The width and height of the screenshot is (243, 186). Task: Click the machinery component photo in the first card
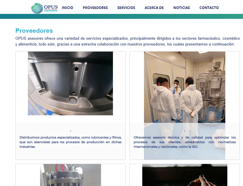click(70, 83)
